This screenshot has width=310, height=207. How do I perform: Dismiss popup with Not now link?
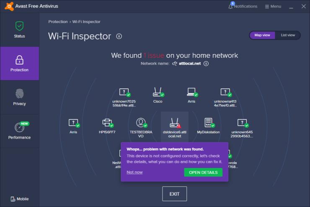click(134, 172)
